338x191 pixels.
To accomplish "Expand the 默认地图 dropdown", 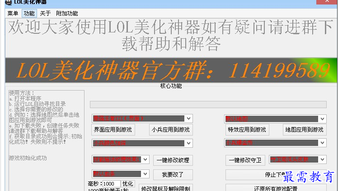I will (322, 119).
